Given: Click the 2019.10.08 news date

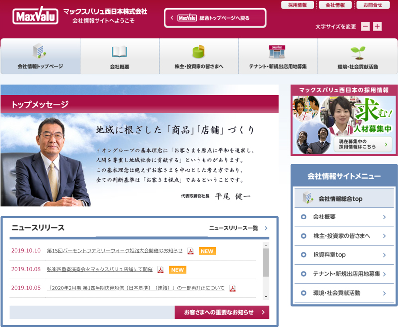Looking at the screenshot, I should tap(26, 269).
